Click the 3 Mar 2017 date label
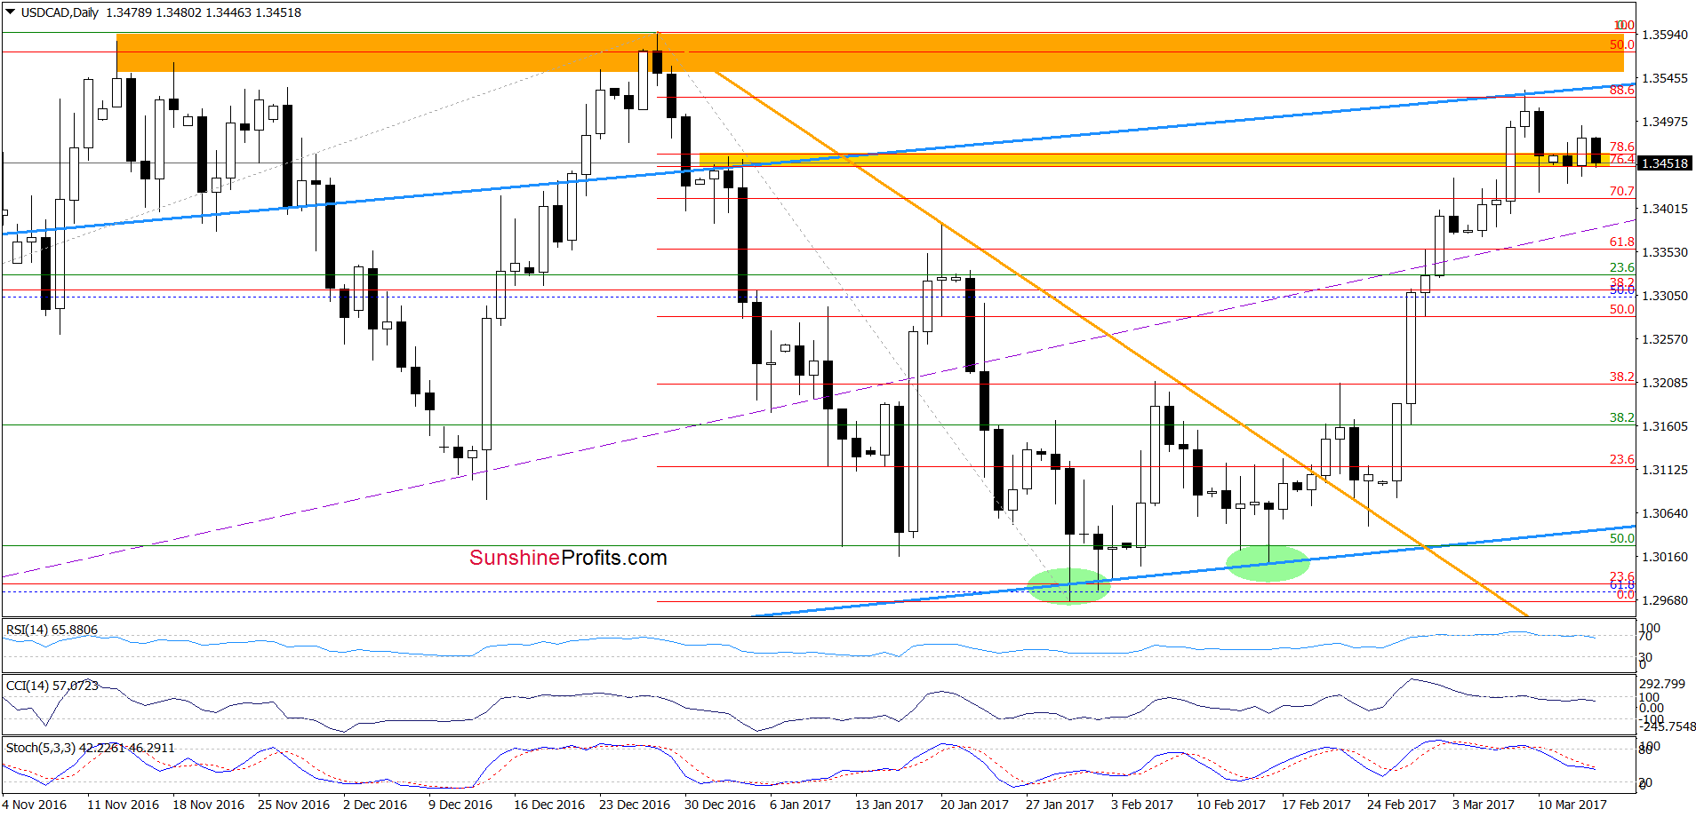This screenshot has height=817, width=1696. pyautogui.click(x=1484, y=805)
